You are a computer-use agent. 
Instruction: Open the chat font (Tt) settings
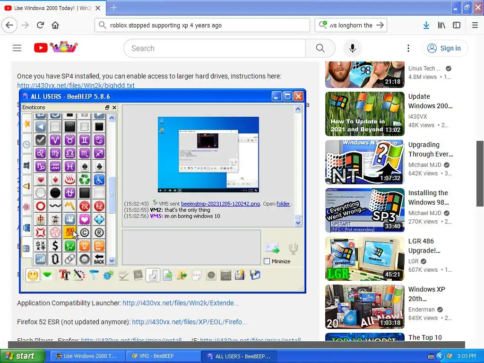pos(64,275)
